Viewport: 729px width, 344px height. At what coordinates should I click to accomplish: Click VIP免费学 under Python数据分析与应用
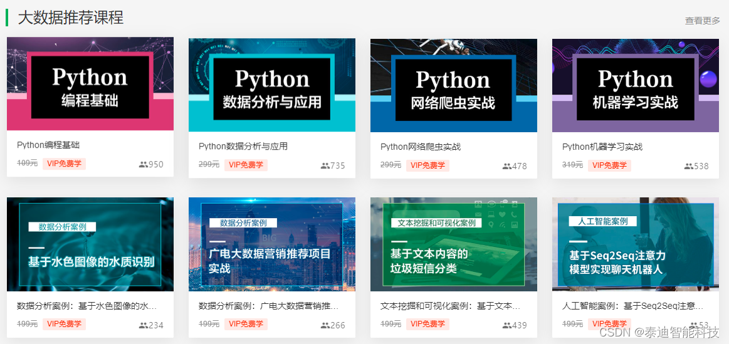246,165
